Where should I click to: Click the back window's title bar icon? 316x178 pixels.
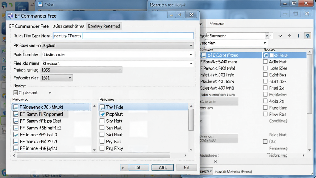coord(40,4)
